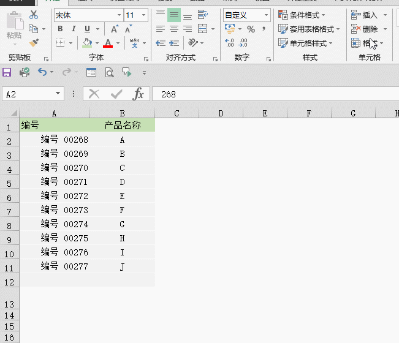Align cell text right
Viewport: 399px width, 343px height.
188,29
